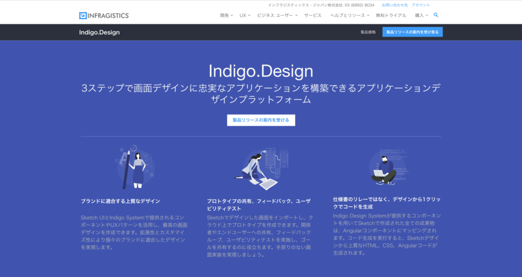The width and height of the screenshot is (522, 277).
Task: Expand the ヘルプとリソース dropdown
Action: coord(350,16)
